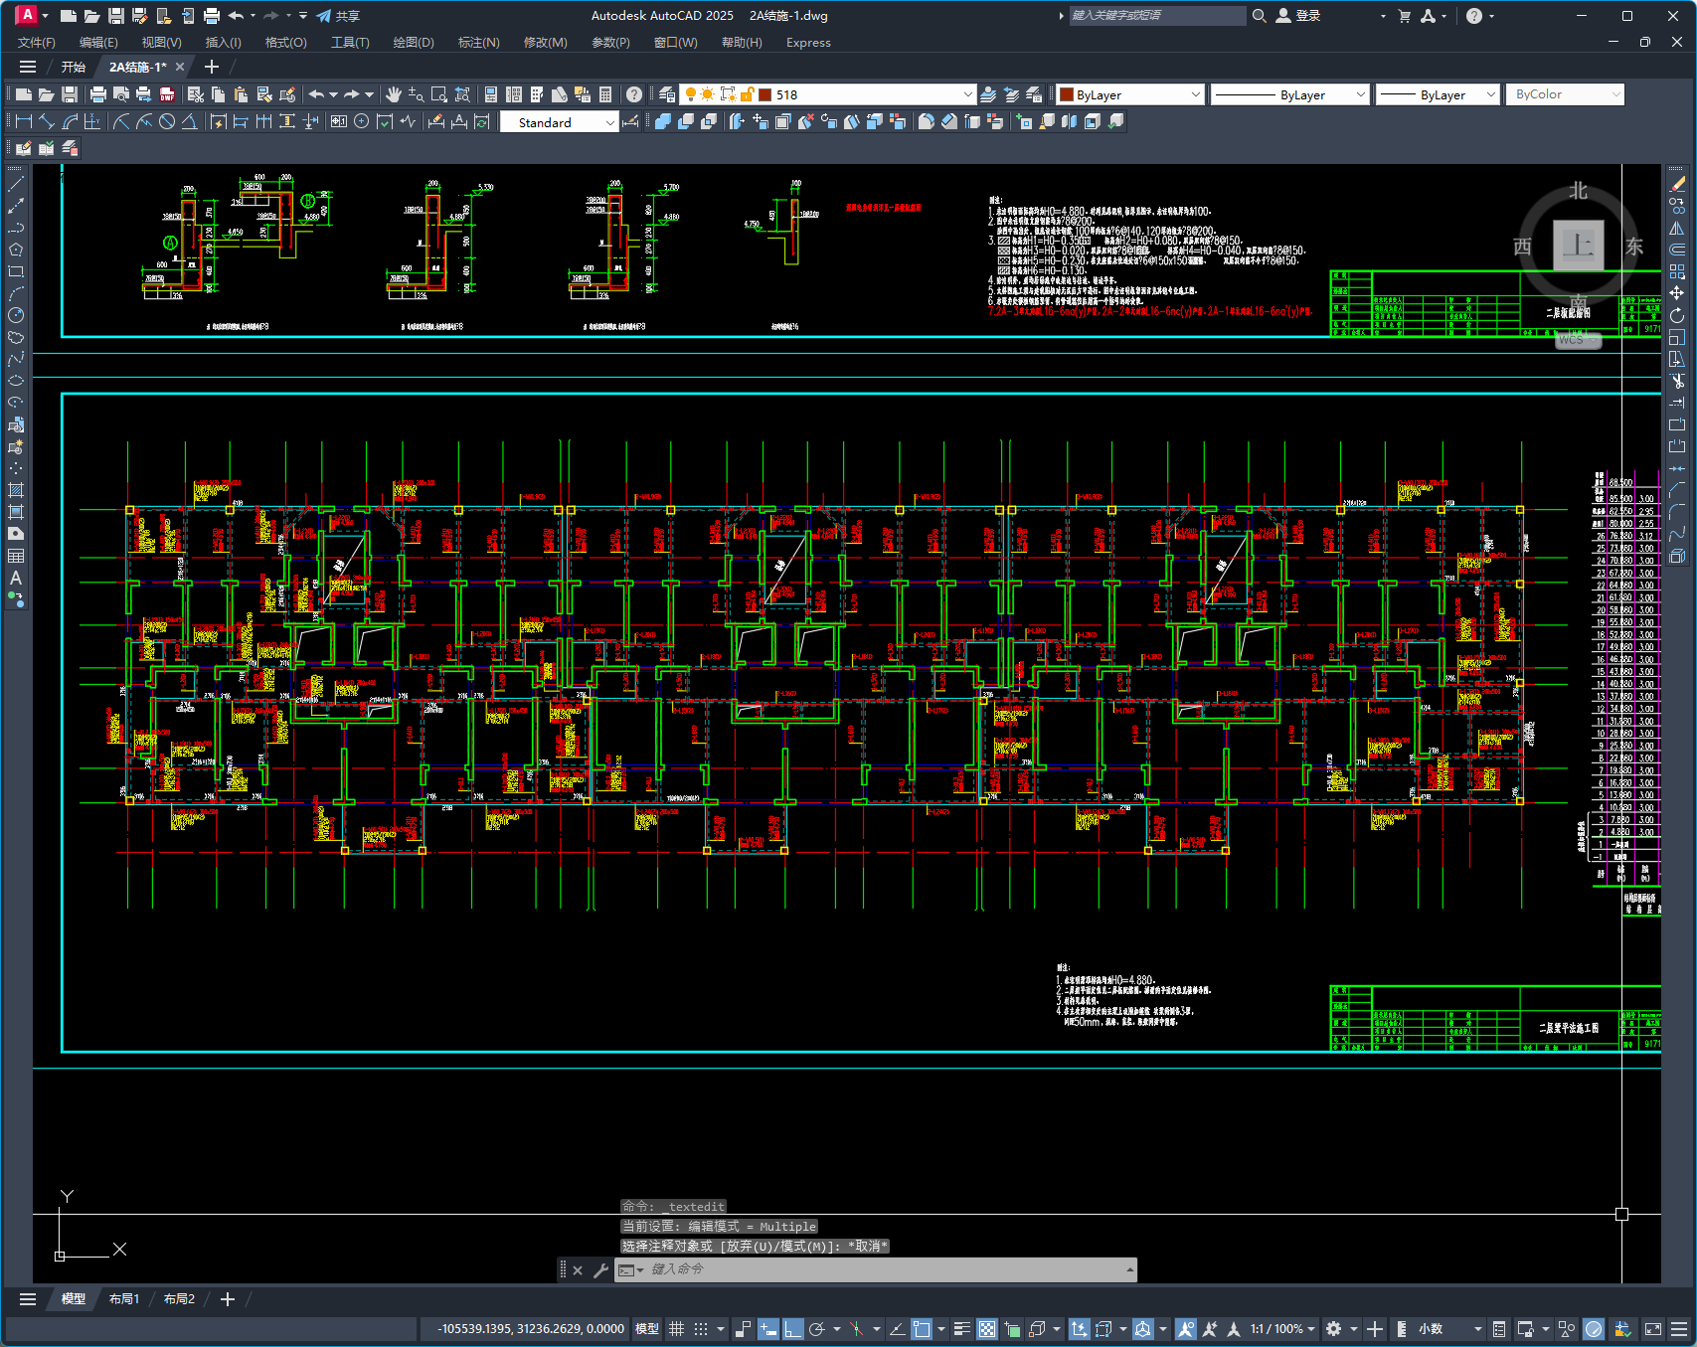Open the Layer Properties manager icon
This screenshot has width=1697, height=1347.
pos(667,94)
